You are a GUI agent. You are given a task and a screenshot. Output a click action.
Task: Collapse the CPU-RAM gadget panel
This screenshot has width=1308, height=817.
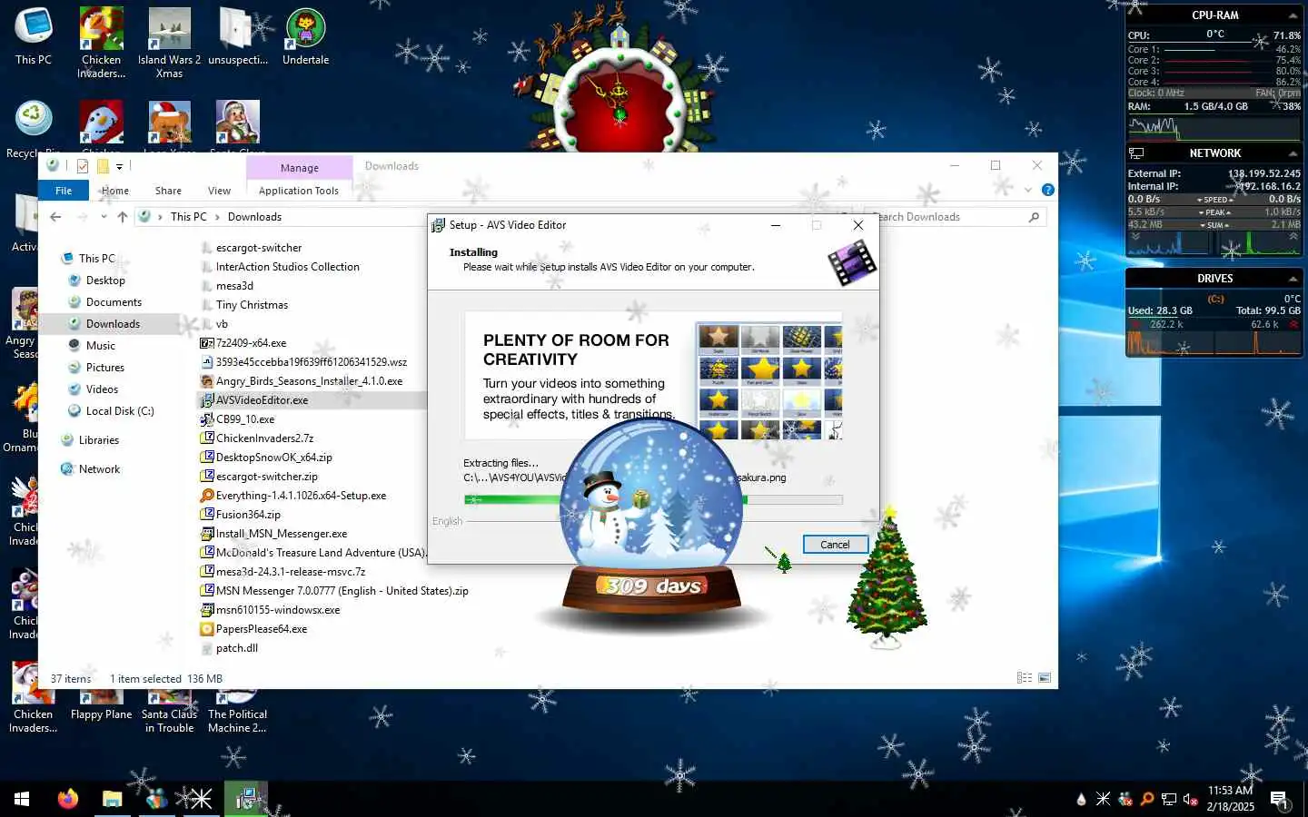[1293, 15]
